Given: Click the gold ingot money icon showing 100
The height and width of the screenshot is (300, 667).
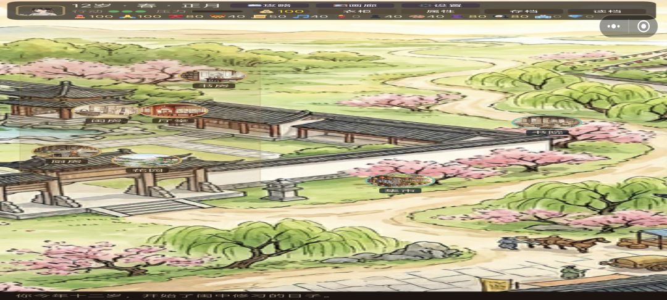Looking at the screenshot, I should pos(268,11).
